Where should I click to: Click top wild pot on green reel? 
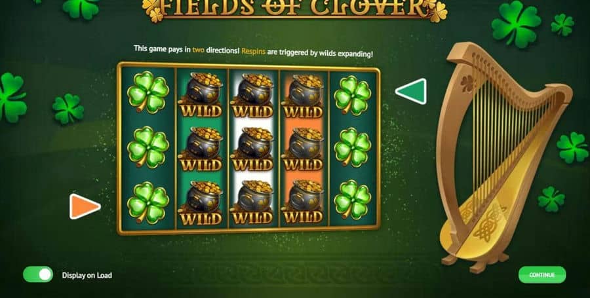click(201, 95)
